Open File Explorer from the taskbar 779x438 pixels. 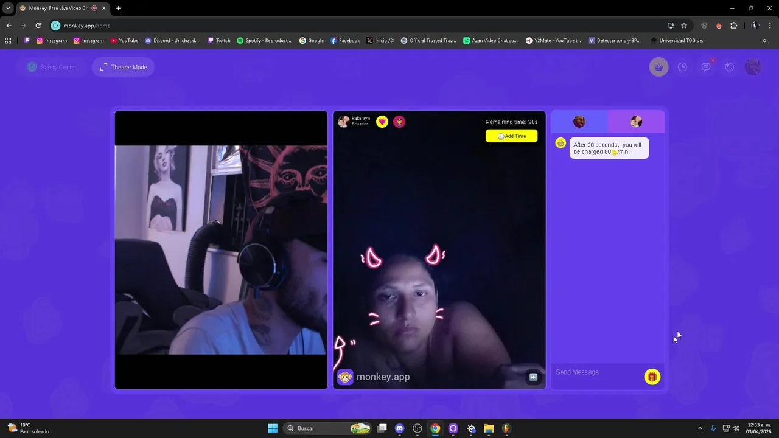pyautogui.click(x=489, y=428)
